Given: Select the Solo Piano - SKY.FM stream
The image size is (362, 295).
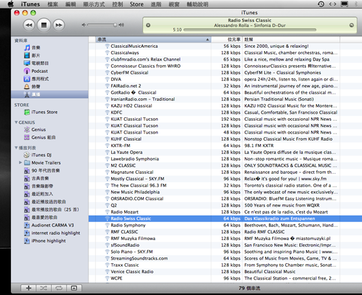Looking at the screenshot, I should (x=225, y=252).
